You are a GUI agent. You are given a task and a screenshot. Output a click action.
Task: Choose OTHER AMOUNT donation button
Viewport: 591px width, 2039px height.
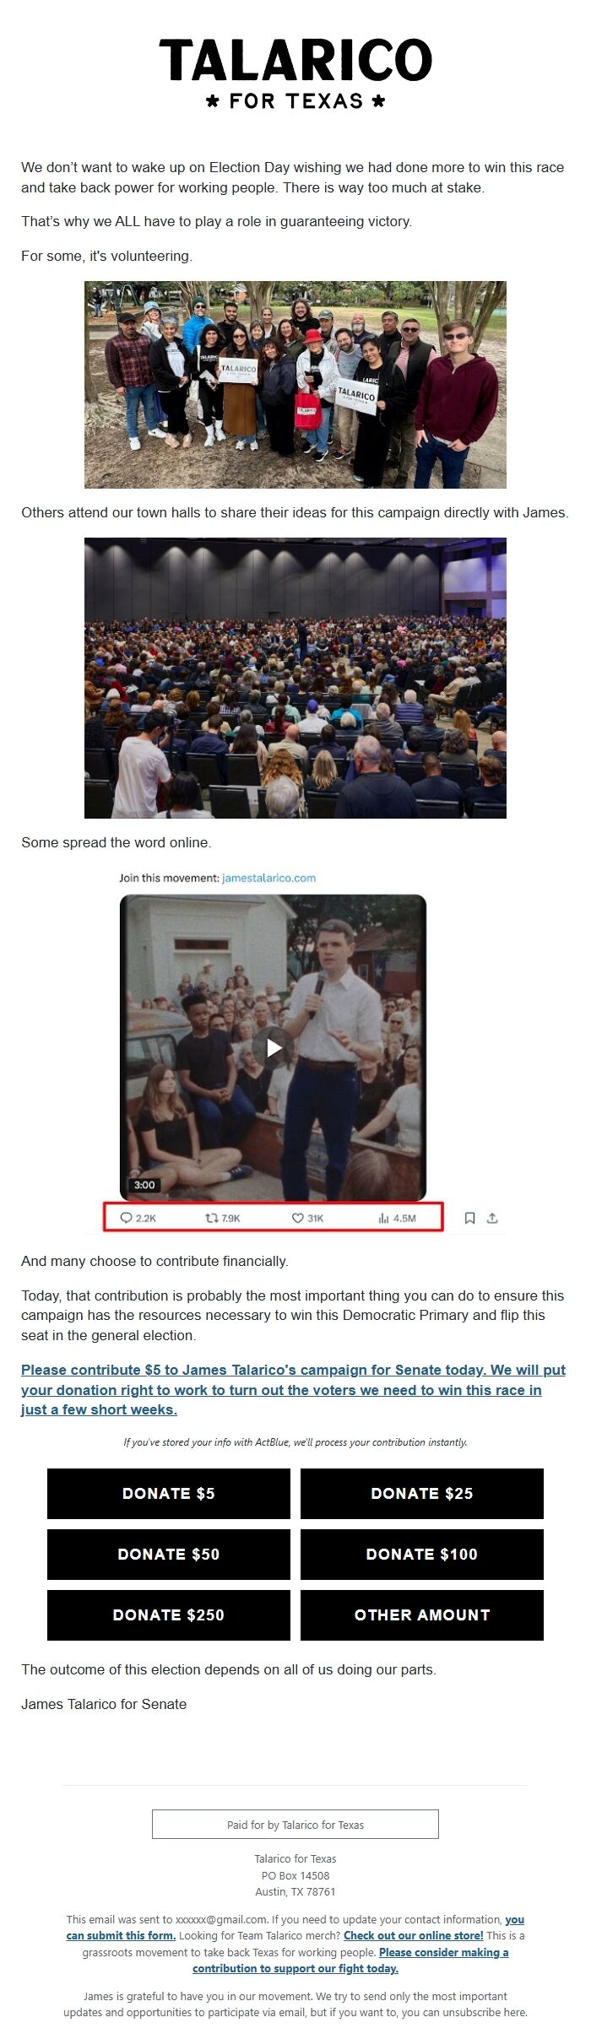[x=422, y=1614]
